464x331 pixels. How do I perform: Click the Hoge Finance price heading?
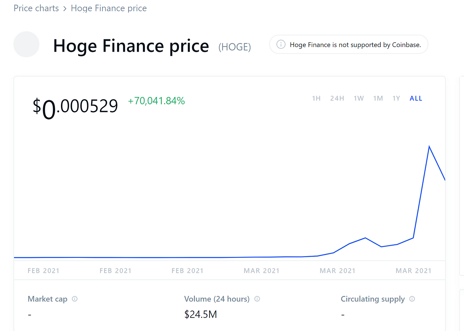[x=131, y=46]
